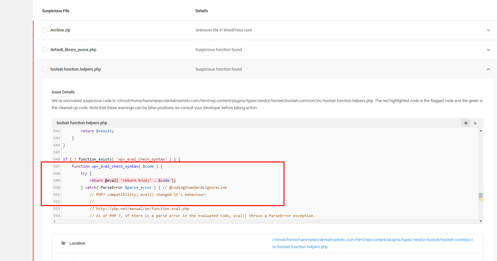Click the highlighted eval code on line 549

click(x=133, y=180)
